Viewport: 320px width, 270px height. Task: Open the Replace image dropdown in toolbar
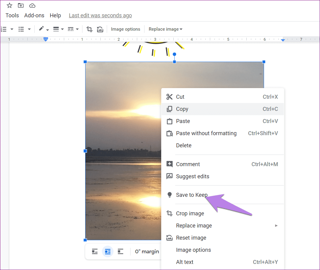coord(165,29)
